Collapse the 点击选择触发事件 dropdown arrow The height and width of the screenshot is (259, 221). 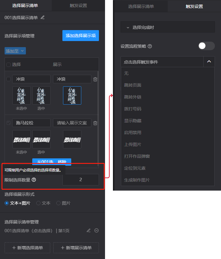coord(209,62)
